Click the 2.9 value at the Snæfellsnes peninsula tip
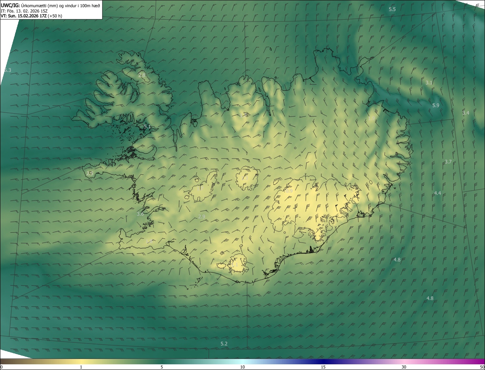 (x=90, y=173)
